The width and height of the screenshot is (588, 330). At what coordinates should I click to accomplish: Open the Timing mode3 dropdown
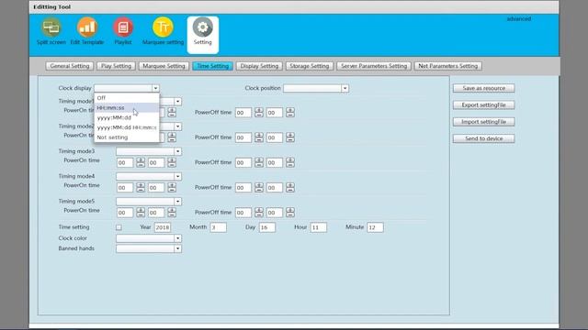click(x=149, y=151)
